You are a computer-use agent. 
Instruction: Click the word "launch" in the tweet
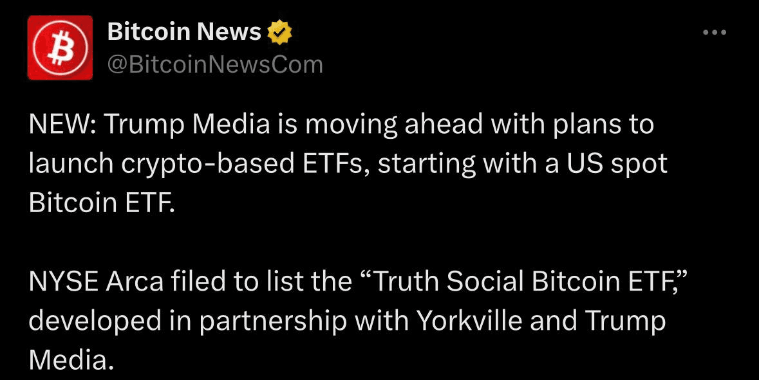[71, 165]
